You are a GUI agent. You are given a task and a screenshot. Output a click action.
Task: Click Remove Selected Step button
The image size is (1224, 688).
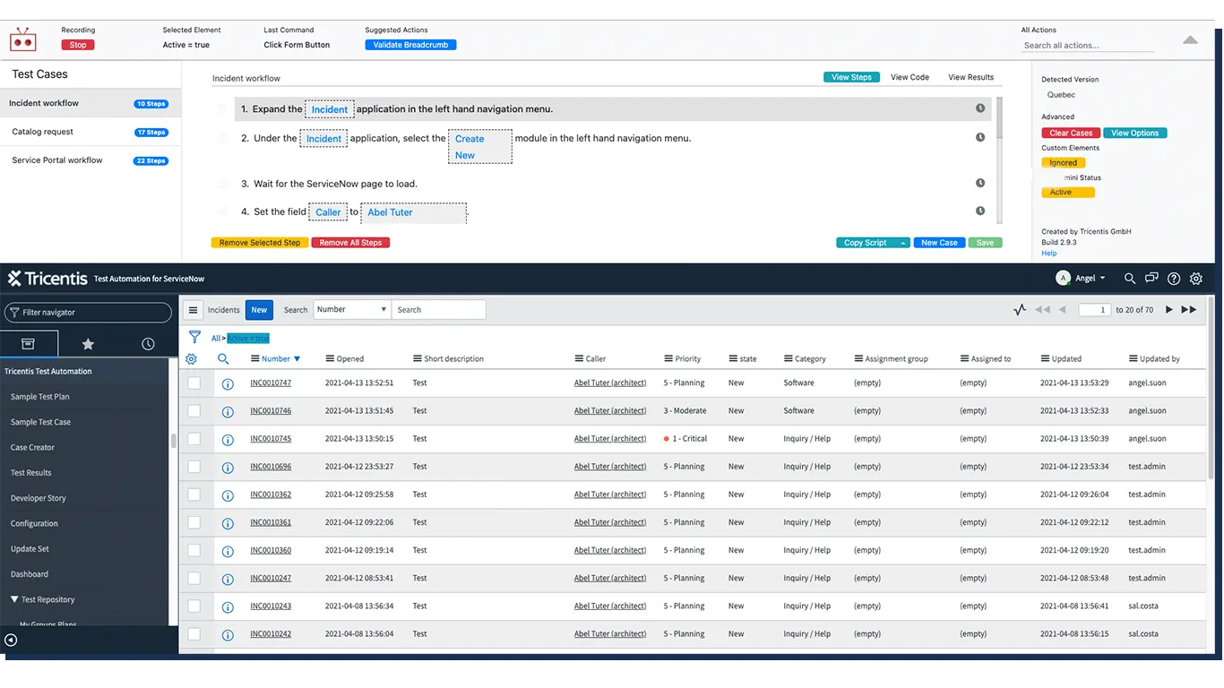(x=260, y=243)
